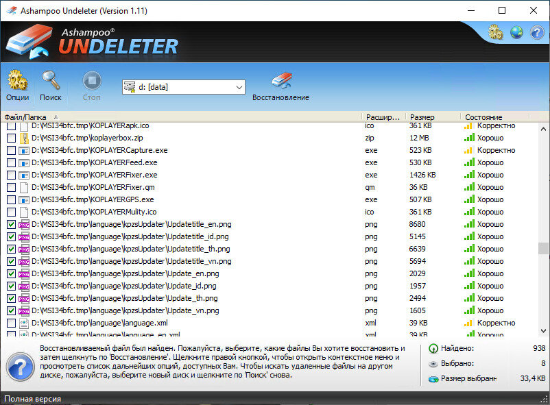The image size is (550, 405).
Task: Click size value 12 MB
Action: 419,138
